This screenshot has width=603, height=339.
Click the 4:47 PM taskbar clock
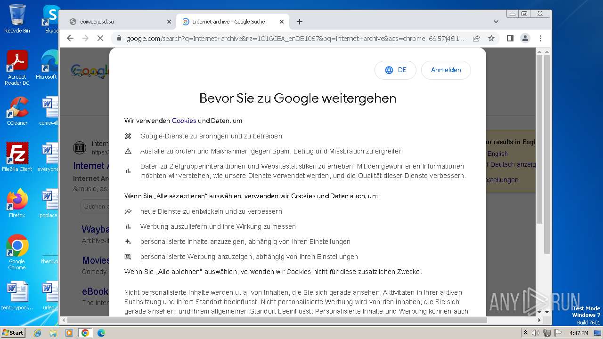coord(579,333)
